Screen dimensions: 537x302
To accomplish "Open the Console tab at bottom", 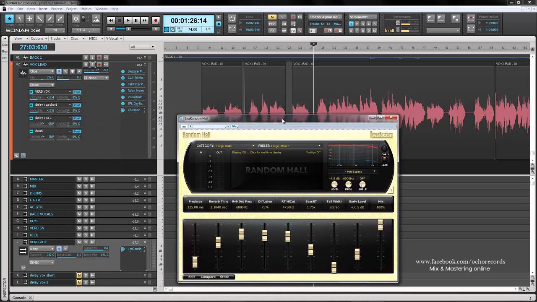I will pos(19,298).
